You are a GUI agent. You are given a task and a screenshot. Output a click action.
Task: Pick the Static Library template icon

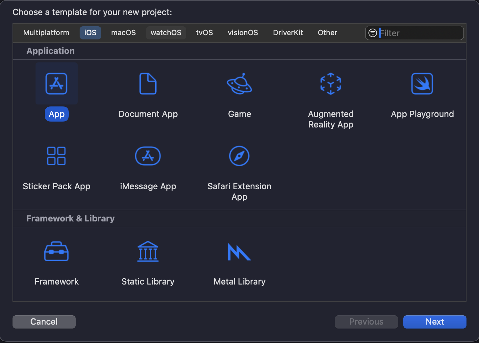coord(148,251)
